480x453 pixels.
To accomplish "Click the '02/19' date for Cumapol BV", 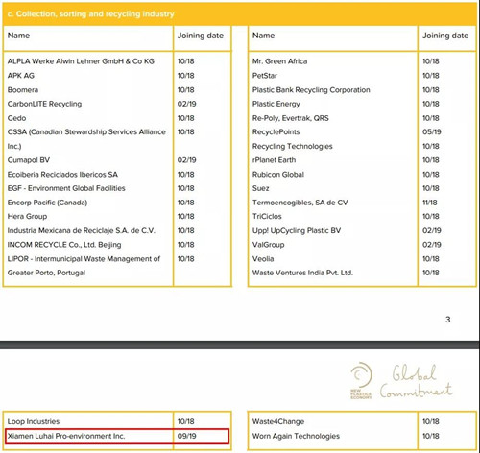I will pos(187,160).
